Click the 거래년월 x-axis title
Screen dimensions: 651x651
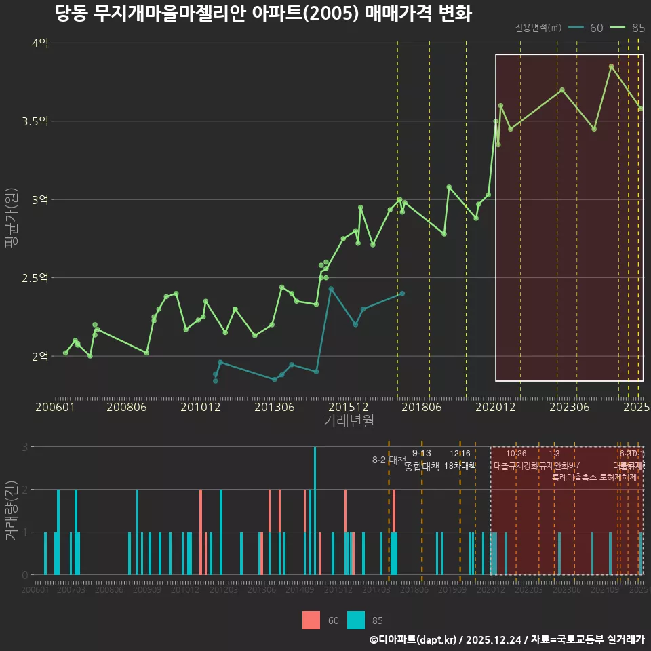[349, 421]
